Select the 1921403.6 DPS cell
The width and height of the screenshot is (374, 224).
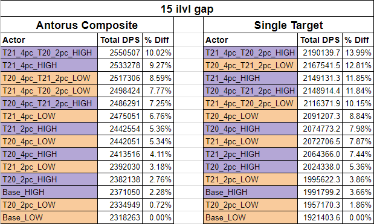click(320, 217)
